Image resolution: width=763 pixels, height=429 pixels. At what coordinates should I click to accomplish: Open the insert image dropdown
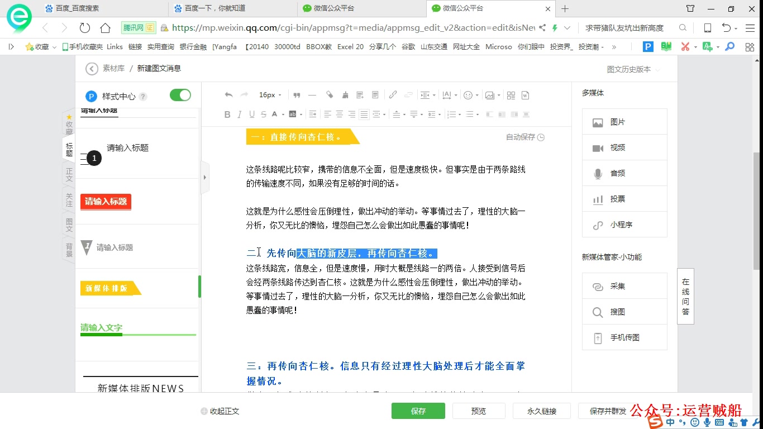(x=499, y=96)
